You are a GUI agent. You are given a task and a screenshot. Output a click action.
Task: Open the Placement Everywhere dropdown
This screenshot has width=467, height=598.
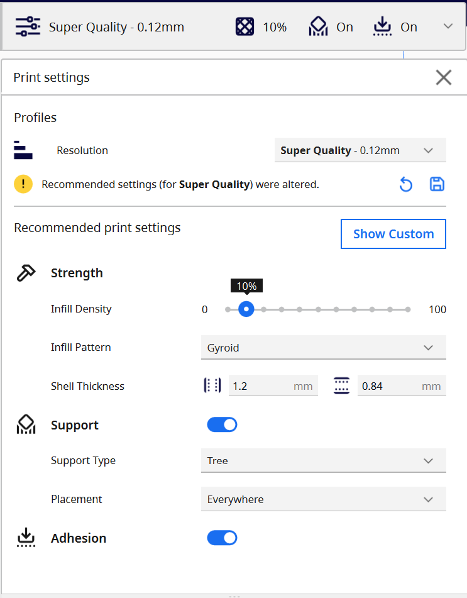pyautogui.click(x=323, y=499)
